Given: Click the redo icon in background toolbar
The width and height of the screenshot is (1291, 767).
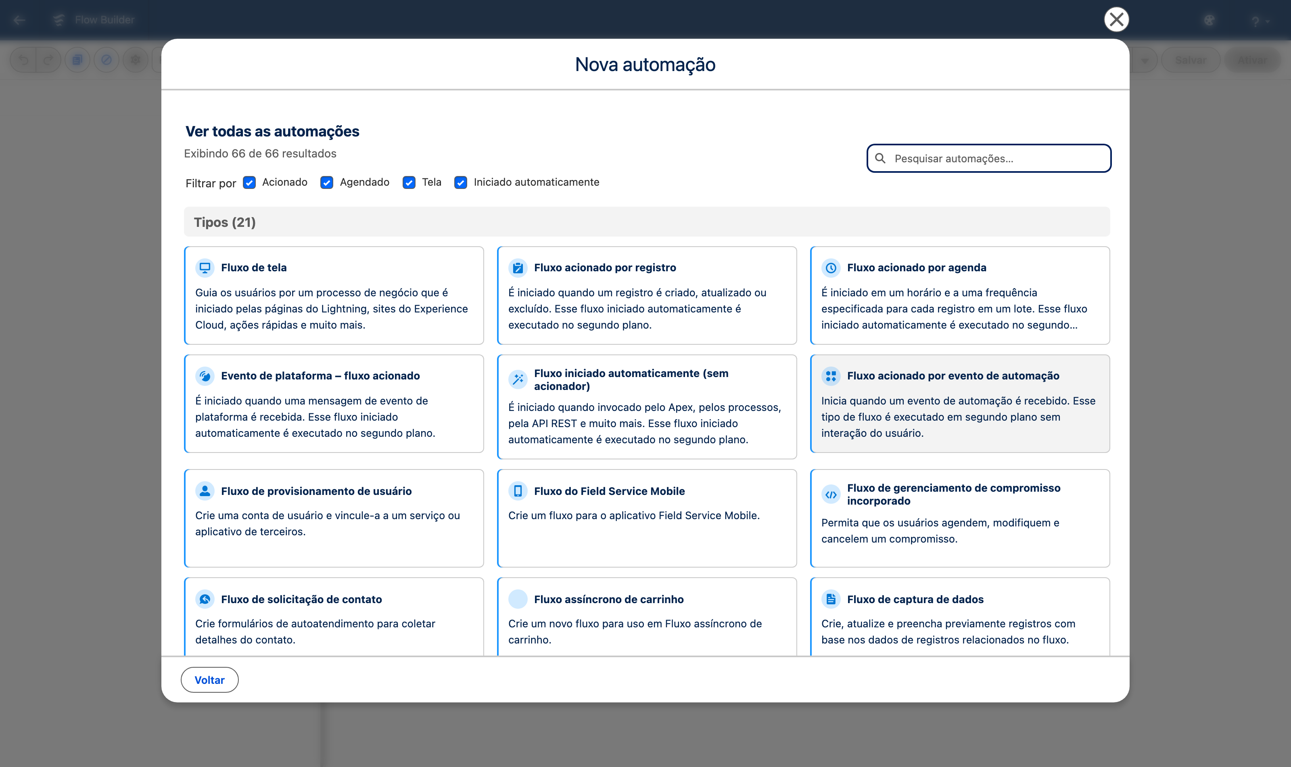Looking at the screenshot, I should click(48, 60).
